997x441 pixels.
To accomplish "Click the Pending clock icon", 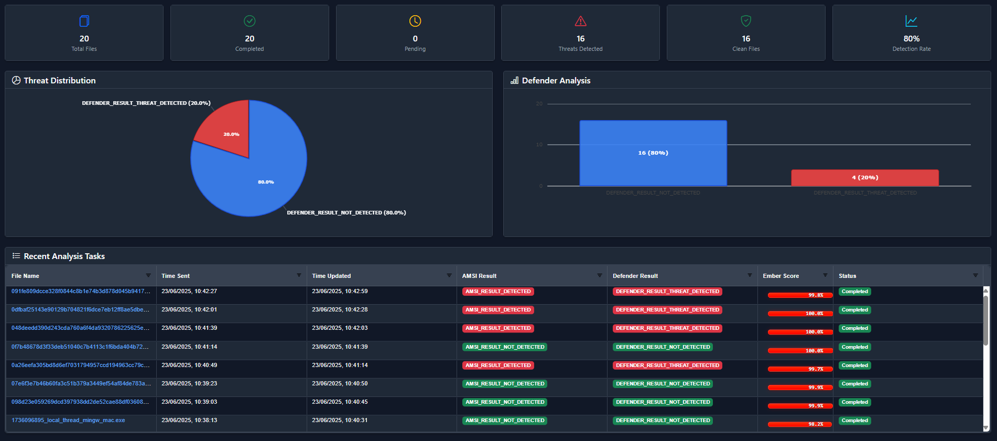I will tap(415, 21).
